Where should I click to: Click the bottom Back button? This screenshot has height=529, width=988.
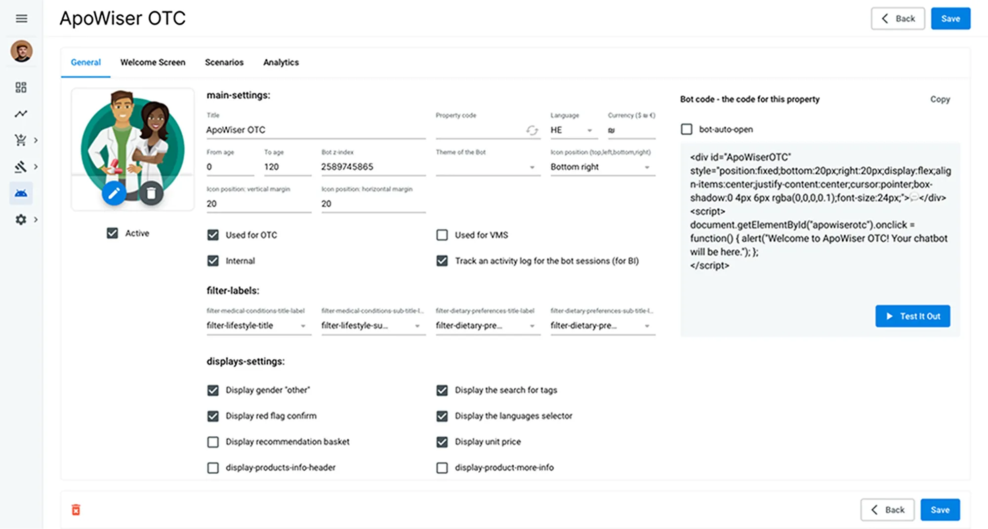pos(887,510)
